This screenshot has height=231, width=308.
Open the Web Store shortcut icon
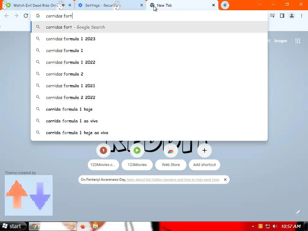click(x=171, y=150)
